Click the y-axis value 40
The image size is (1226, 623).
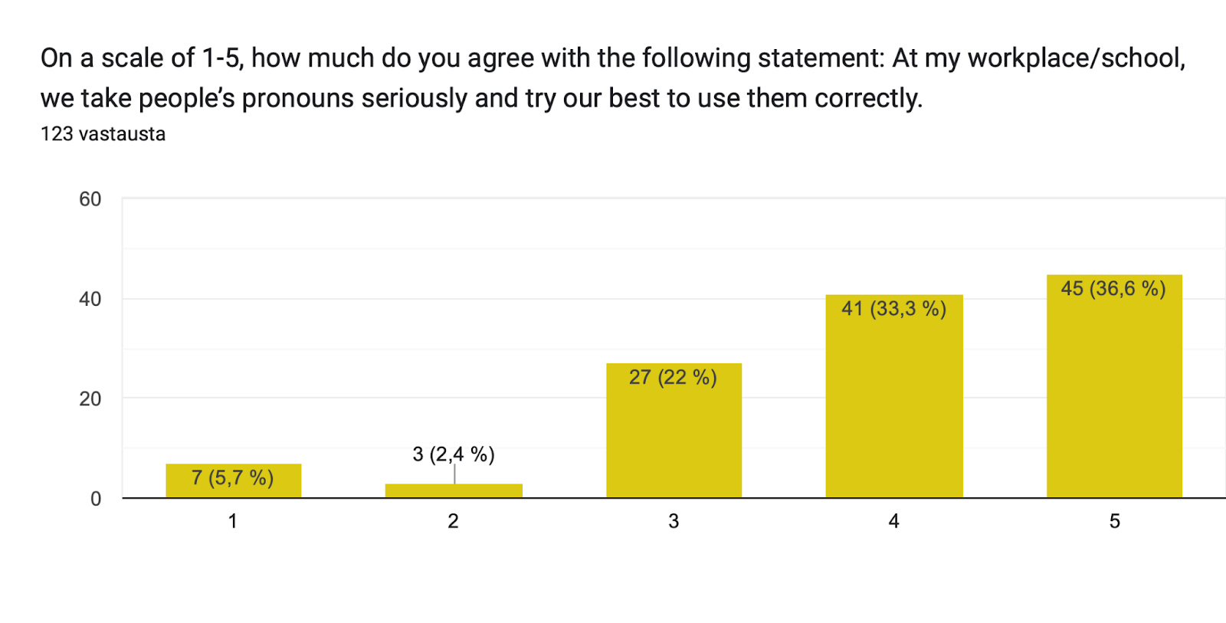click(x=90, y=300)
